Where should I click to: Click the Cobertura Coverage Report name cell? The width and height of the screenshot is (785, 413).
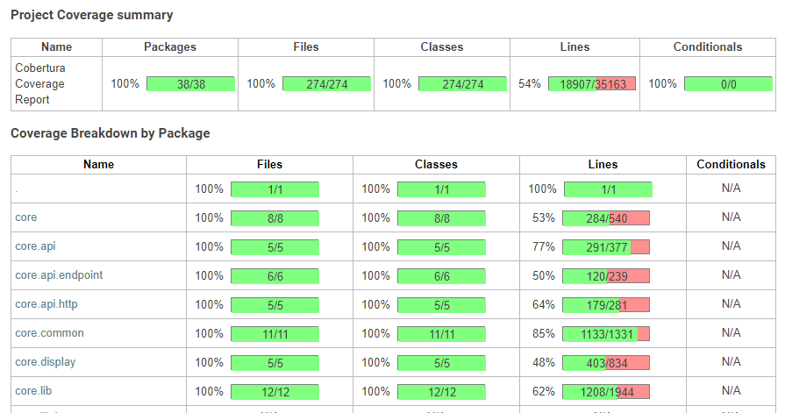40,84
